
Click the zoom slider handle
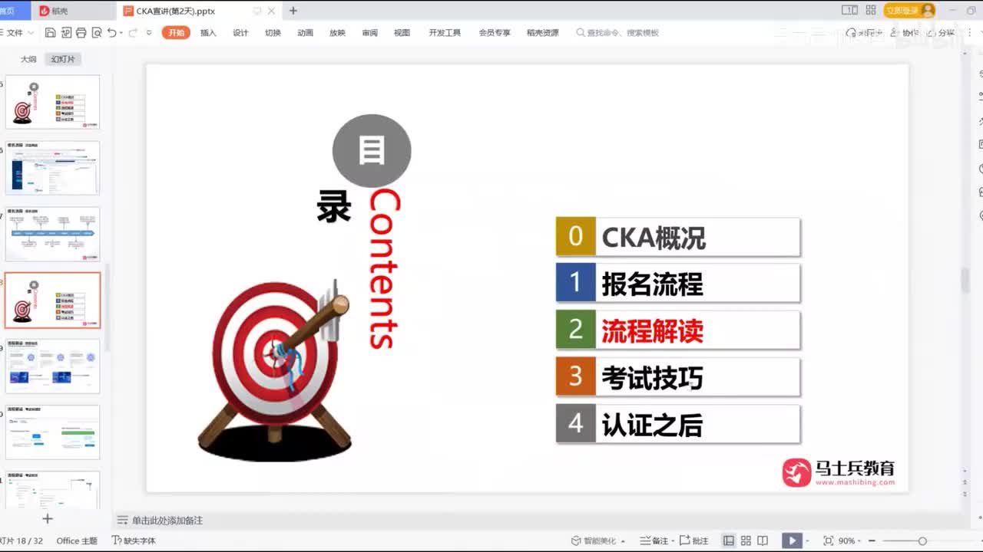pos(922,540)
